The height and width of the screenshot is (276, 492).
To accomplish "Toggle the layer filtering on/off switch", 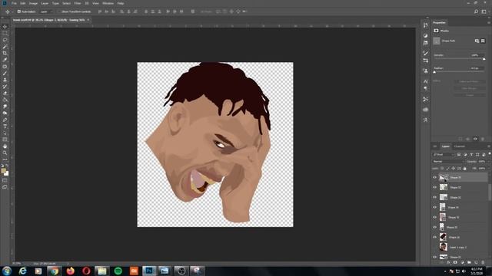I will pos(490,153).
